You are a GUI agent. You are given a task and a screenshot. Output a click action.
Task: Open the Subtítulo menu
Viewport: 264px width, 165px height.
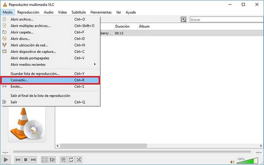[79, 12]
